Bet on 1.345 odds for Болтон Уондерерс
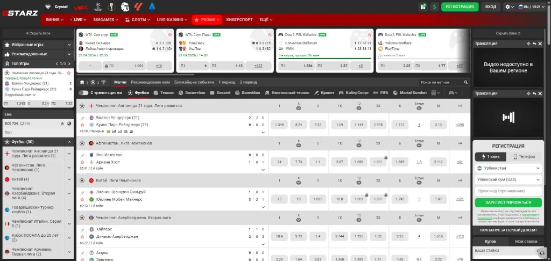This screenshot has height=261, width=551. click(x=279, y=125)
